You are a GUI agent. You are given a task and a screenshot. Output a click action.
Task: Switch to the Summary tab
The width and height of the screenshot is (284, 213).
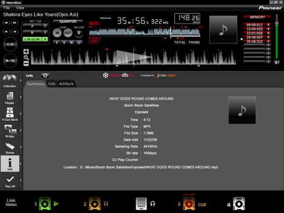[x=35, y=84]
